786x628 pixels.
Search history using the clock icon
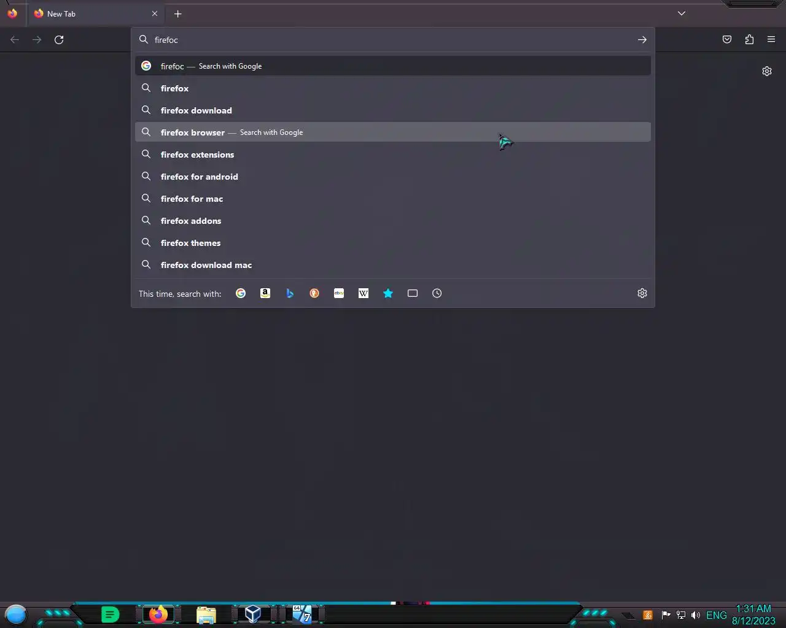[x=437, y=293]
